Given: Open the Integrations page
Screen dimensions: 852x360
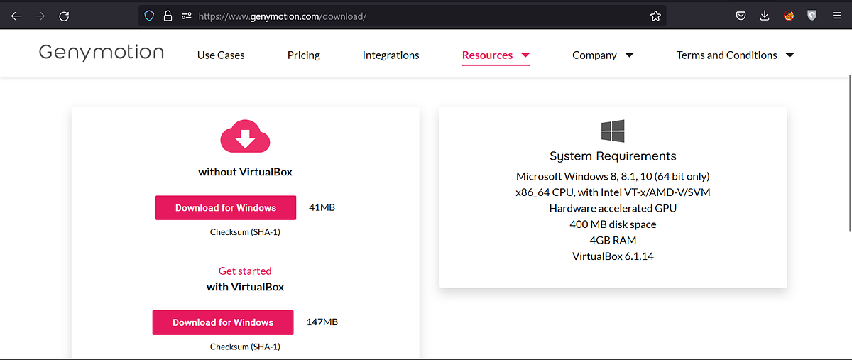Looking at the screenshot, I should [390, 55].
